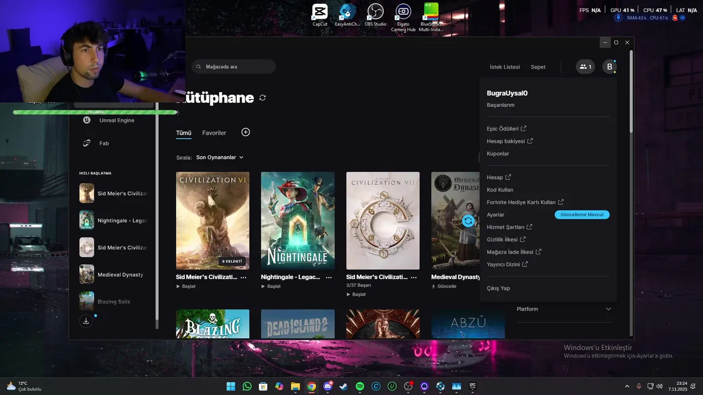Open Epic Ödülleri menu entry
Viewport: 703px width, 395px height.
[x=506, y=128]
